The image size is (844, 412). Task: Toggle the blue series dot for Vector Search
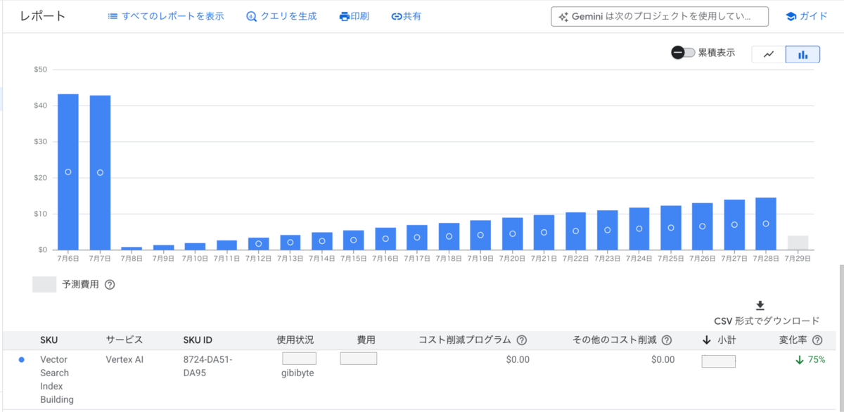pyautogui.click(x=22, y=359)
